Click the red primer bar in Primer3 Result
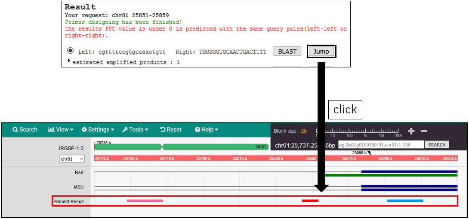Screen dimensions: 469x219 (x=310, y=201)
